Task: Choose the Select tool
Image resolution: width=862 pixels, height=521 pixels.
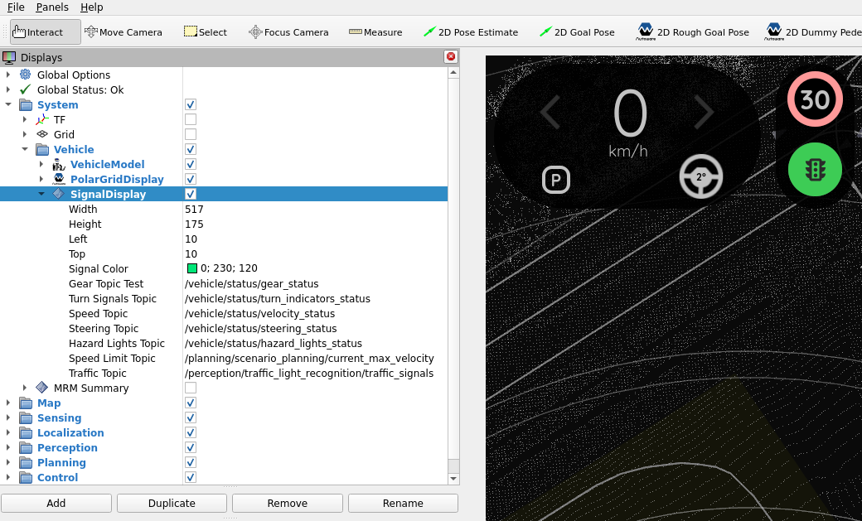Action: coord(205,31)
